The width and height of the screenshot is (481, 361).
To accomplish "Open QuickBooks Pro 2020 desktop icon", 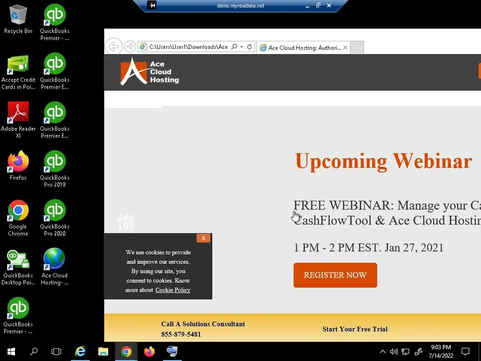I will 54,218.
